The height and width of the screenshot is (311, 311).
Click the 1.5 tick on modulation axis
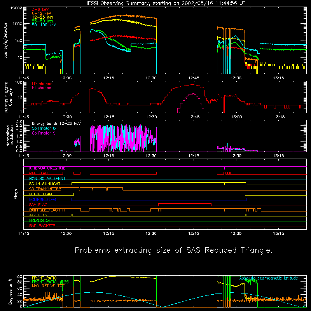(x=19, y=136)
